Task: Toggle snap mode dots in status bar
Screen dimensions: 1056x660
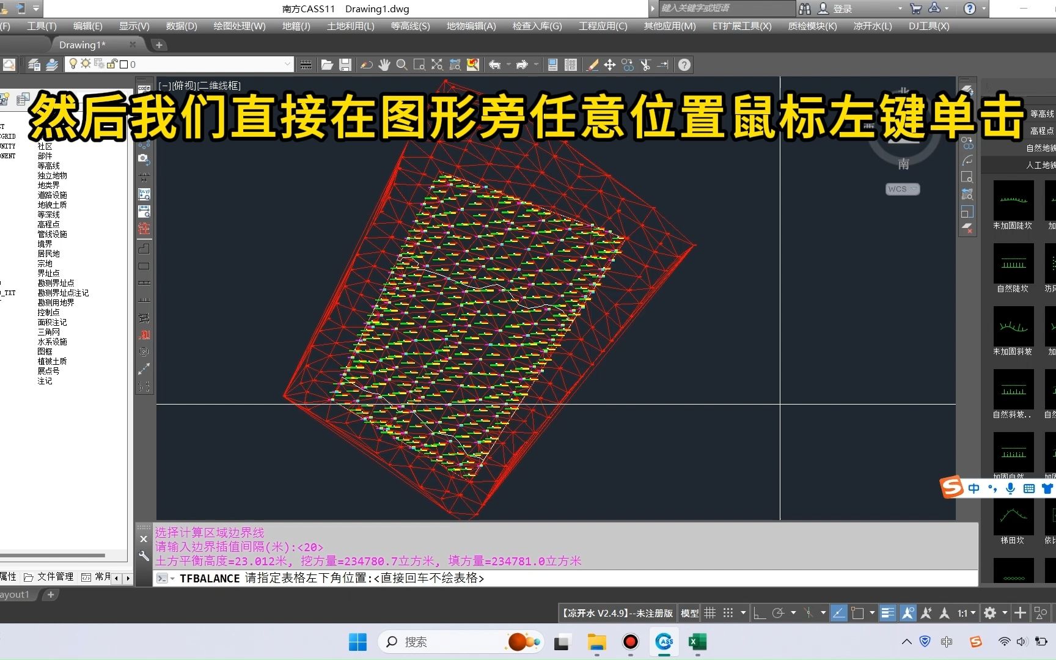Action: 728,613
